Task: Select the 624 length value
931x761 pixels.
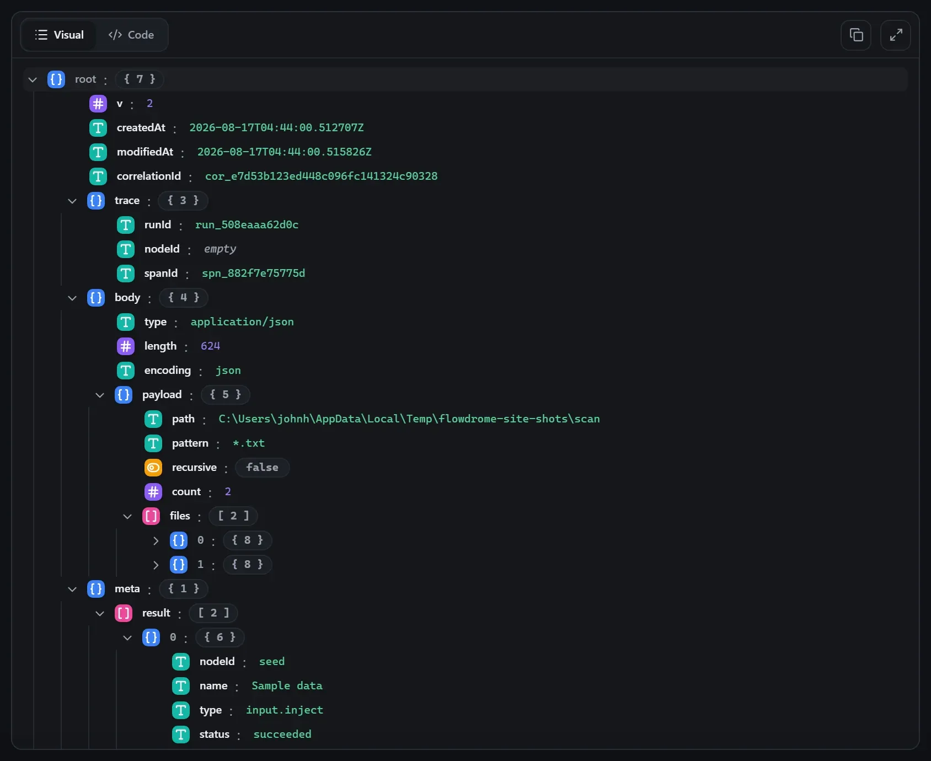Action: click(x=211, y=346)
